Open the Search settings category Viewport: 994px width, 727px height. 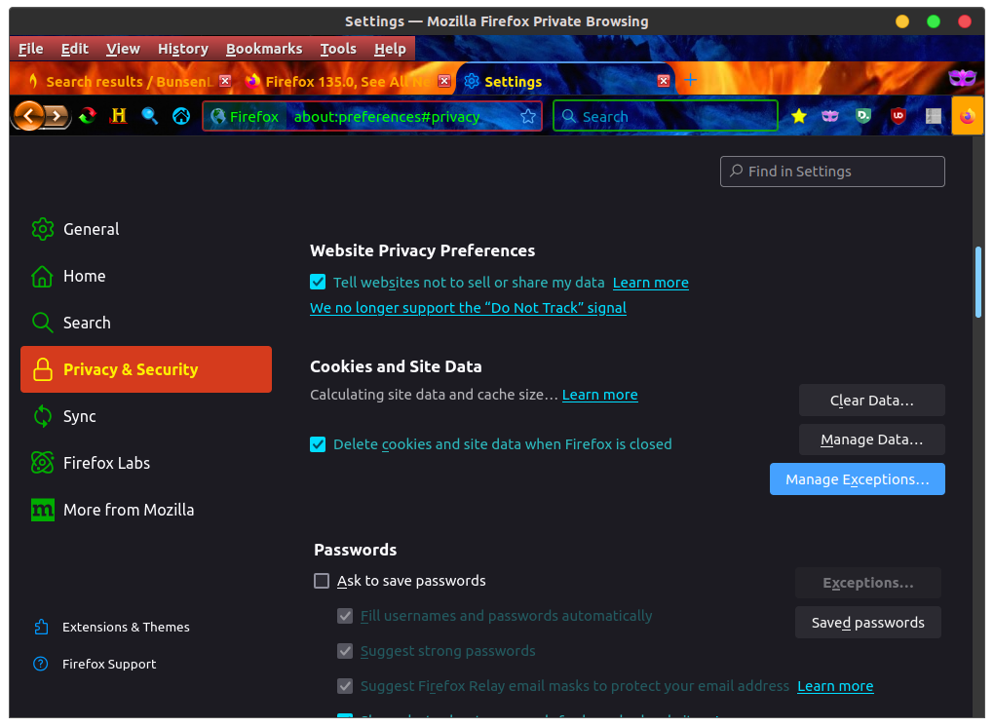coord(146,323)
